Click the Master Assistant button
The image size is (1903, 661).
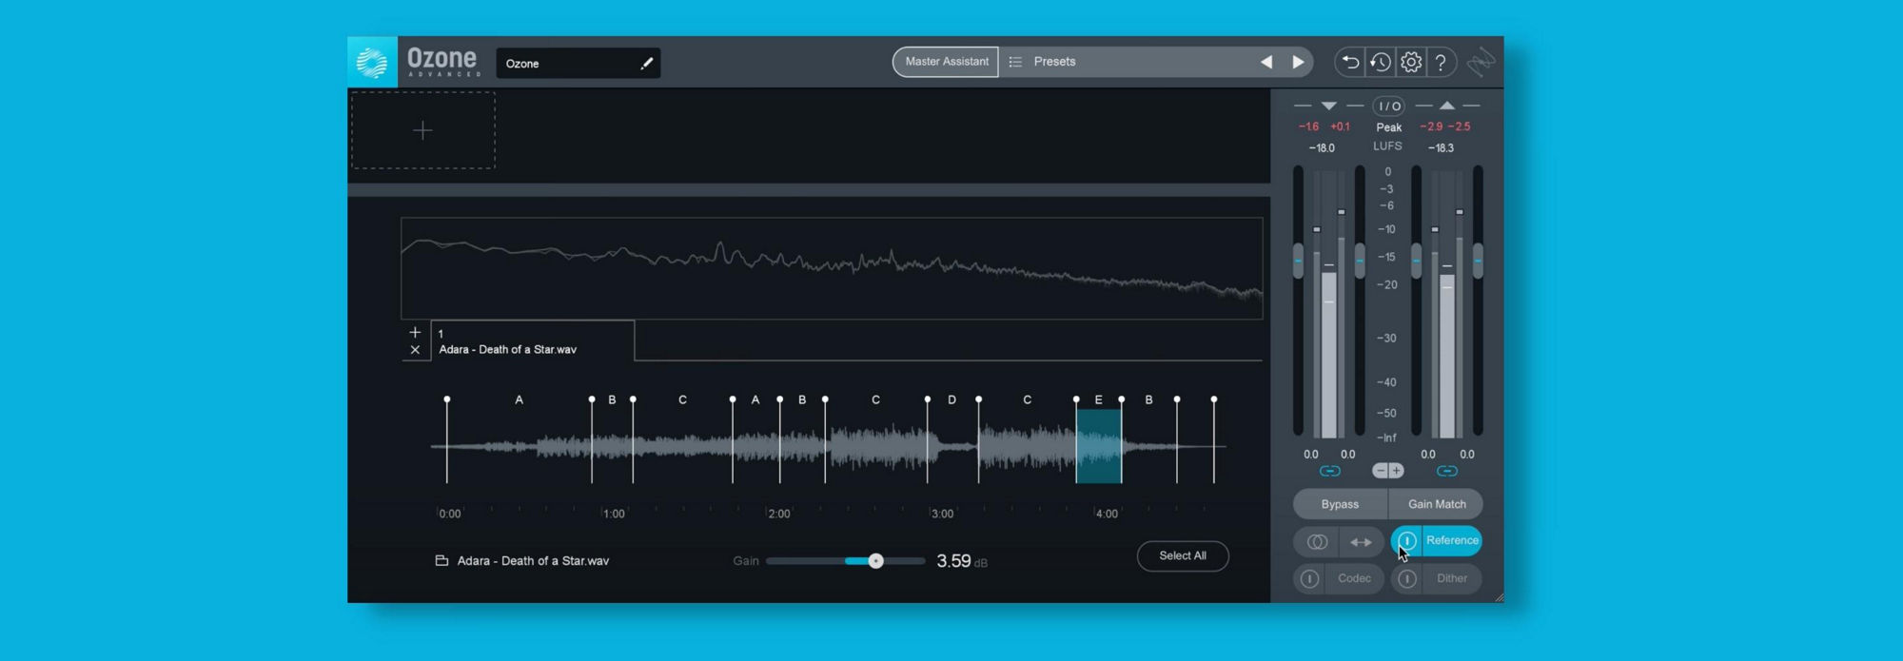coord(946,62)
